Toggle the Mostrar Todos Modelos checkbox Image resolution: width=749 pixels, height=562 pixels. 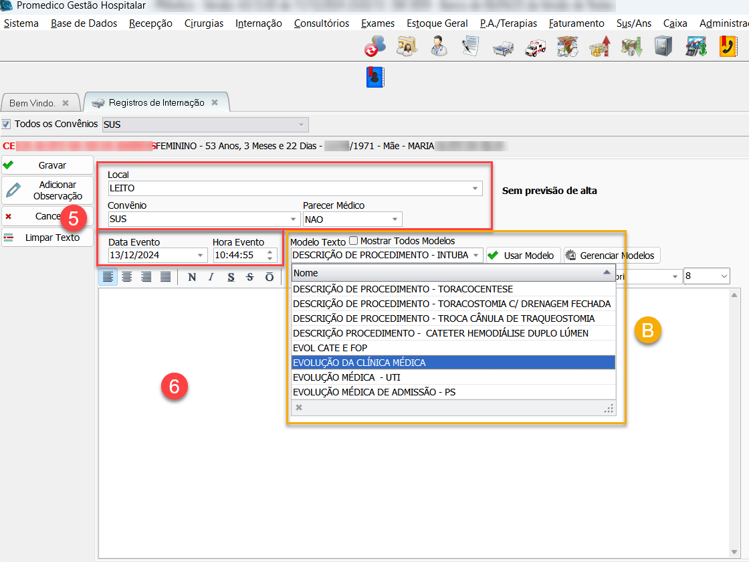point(354,241)
